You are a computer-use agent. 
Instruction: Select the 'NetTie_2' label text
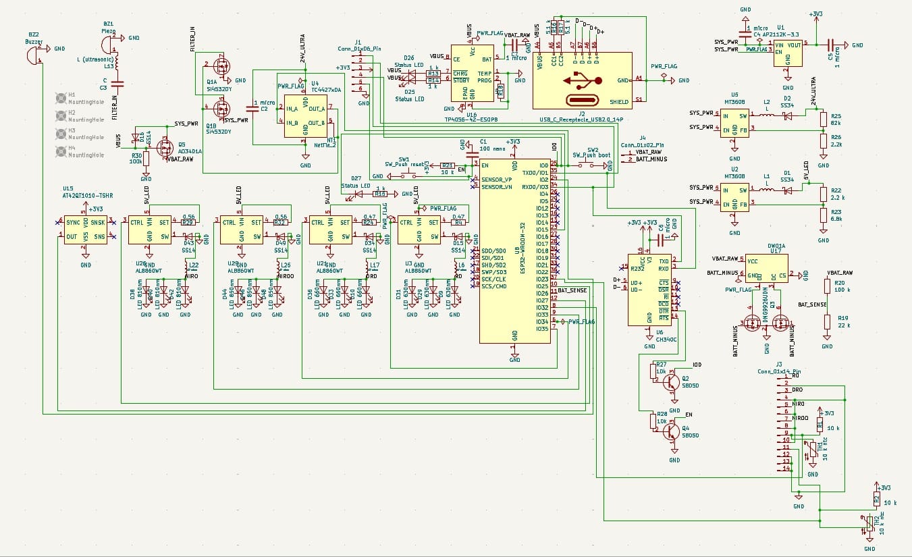pyautogui.click(x=325, y=147)
